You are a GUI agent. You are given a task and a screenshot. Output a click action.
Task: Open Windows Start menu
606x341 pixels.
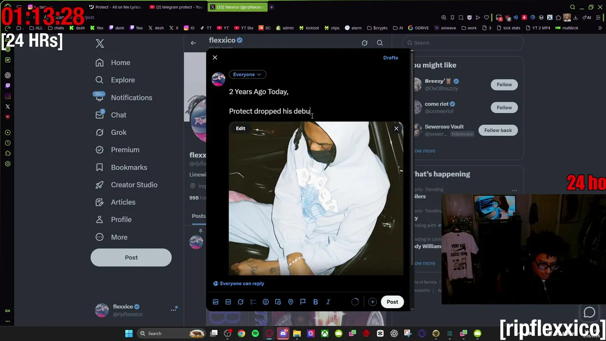[129, 333]
